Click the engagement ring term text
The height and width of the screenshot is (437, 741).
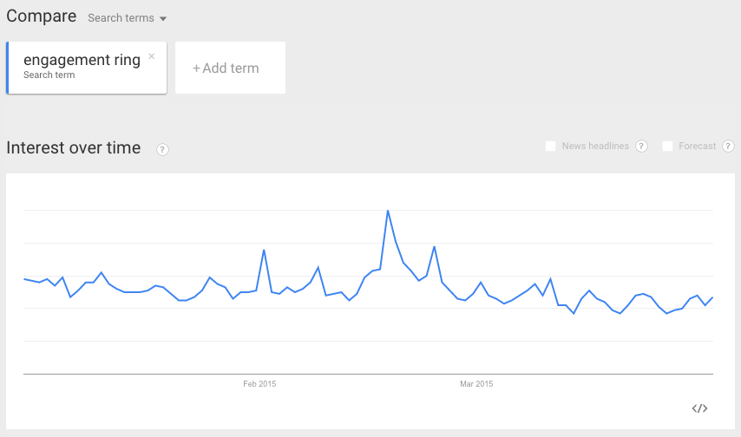(82, 60)
